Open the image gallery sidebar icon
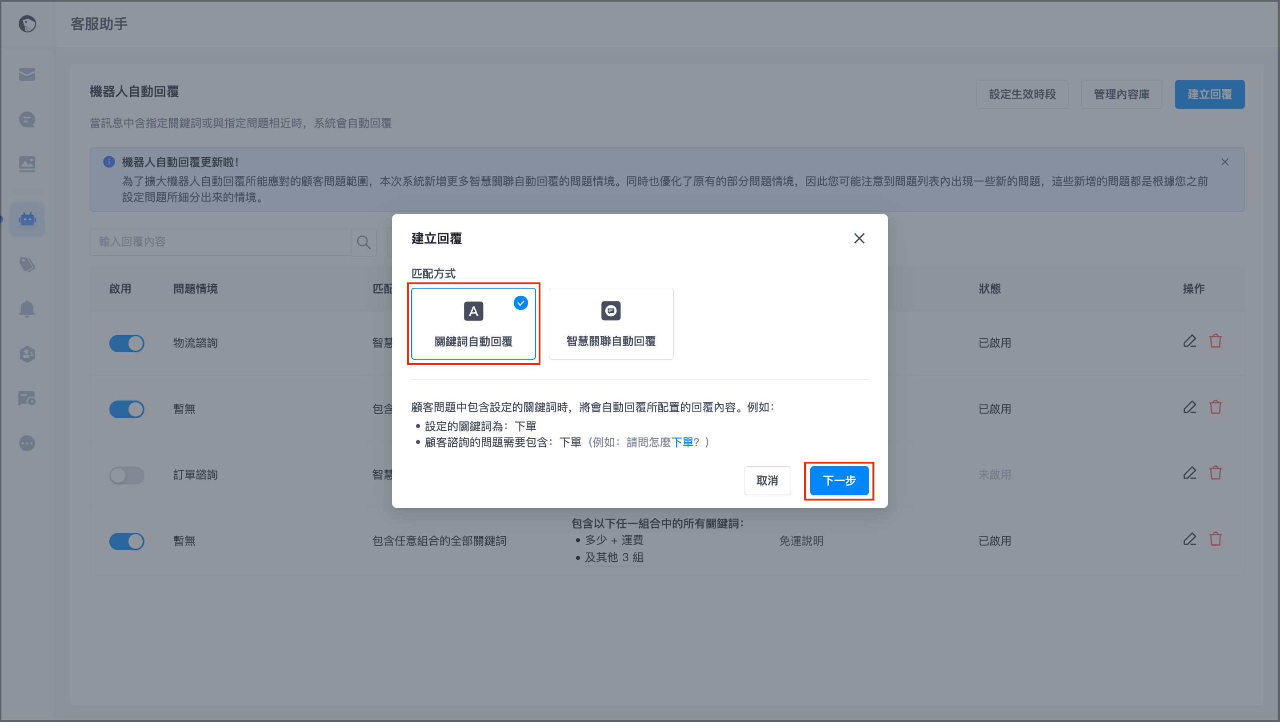 (x=27, y=164)
